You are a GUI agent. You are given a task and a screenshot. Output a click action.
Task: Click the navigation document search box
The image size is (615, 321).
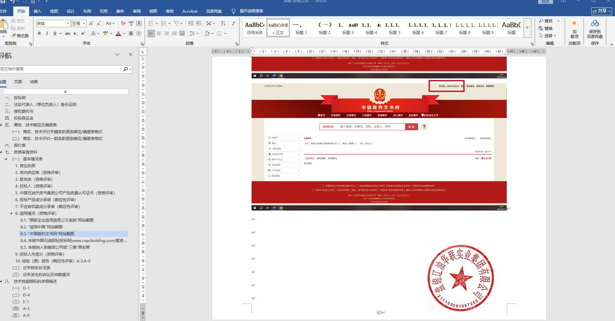tap(61, 69)
